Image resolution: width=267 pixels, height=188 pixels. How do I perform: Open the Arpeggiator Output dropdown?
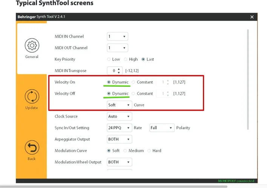pos(120,139)
